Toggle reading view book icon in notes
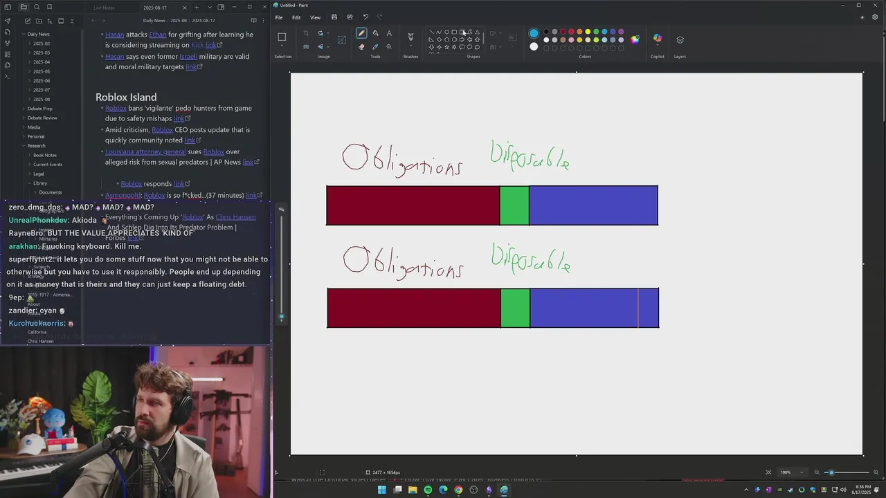Viewport: 886px width, 498px height. (253, 21)
